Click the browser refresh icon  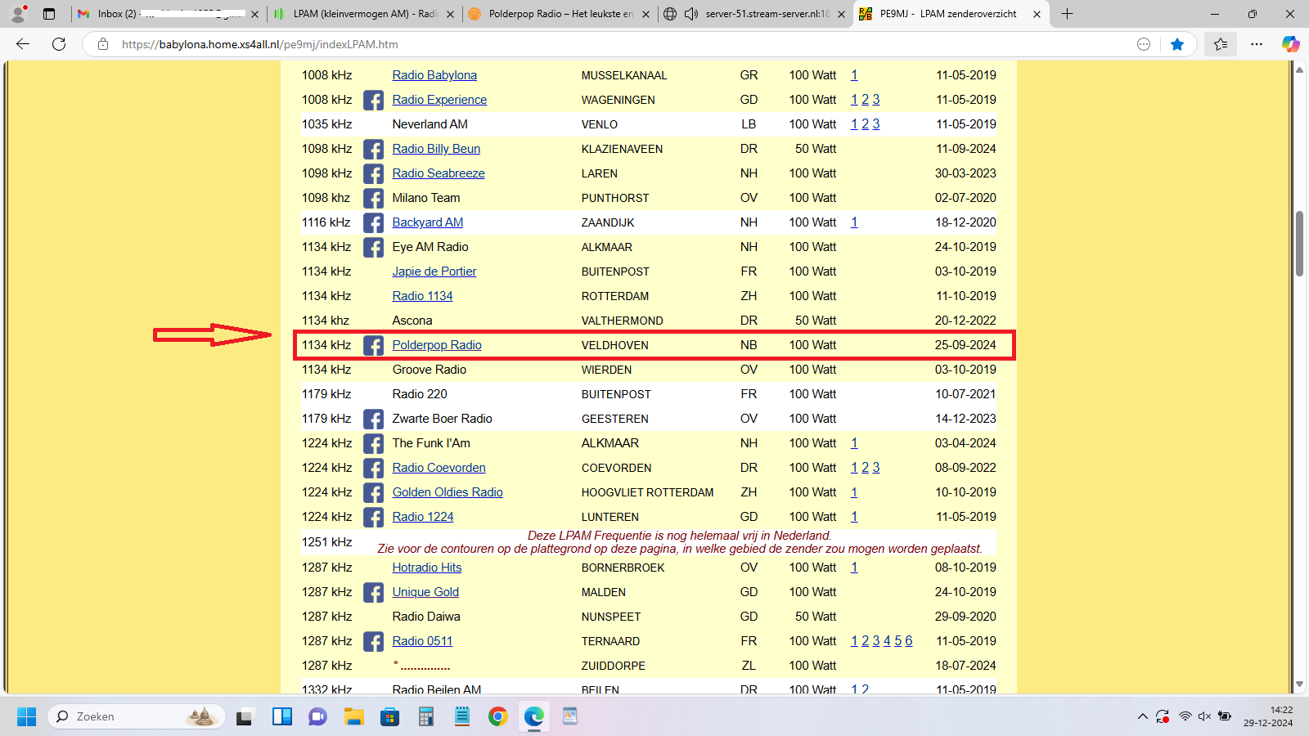click(x=59, y=44)
